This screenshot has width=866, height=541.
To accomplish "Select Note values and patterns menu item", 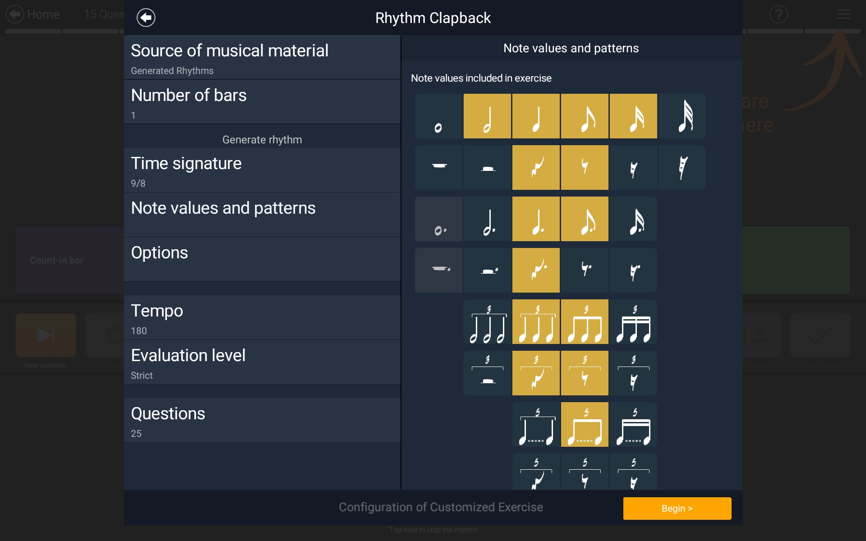I will (262, 215).
